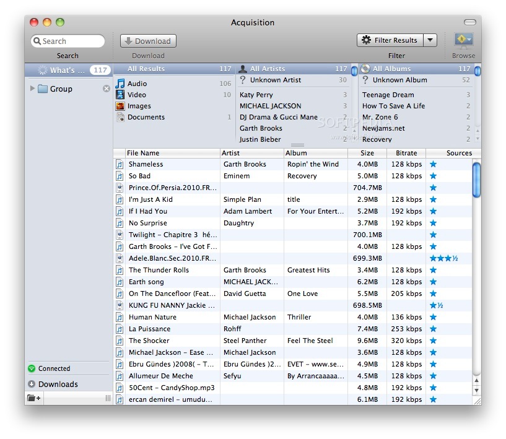Click the Browse toolbar icon
506x439 pixels.
[x=463, y=41]
